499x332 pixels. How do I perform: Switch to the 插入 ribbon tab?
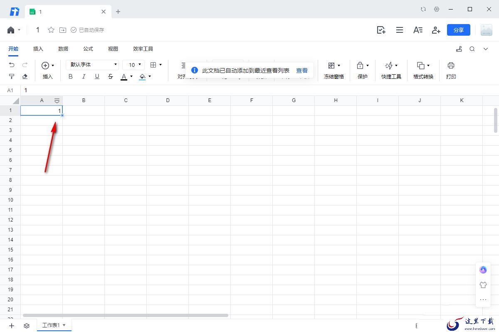(38, 49)
